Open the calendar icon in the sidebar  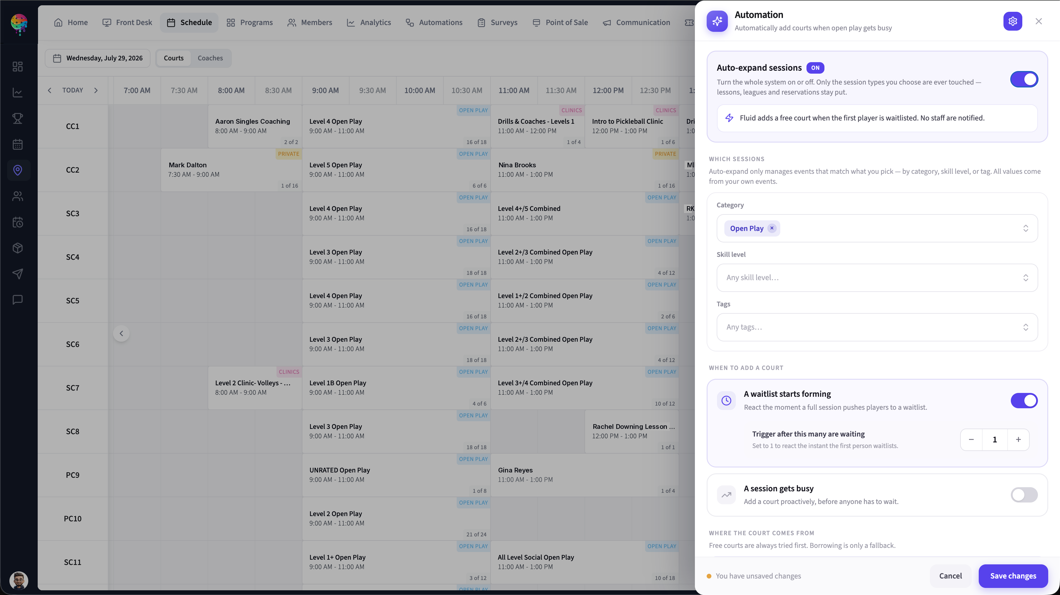pyautogui.click(x=18, y=144)
